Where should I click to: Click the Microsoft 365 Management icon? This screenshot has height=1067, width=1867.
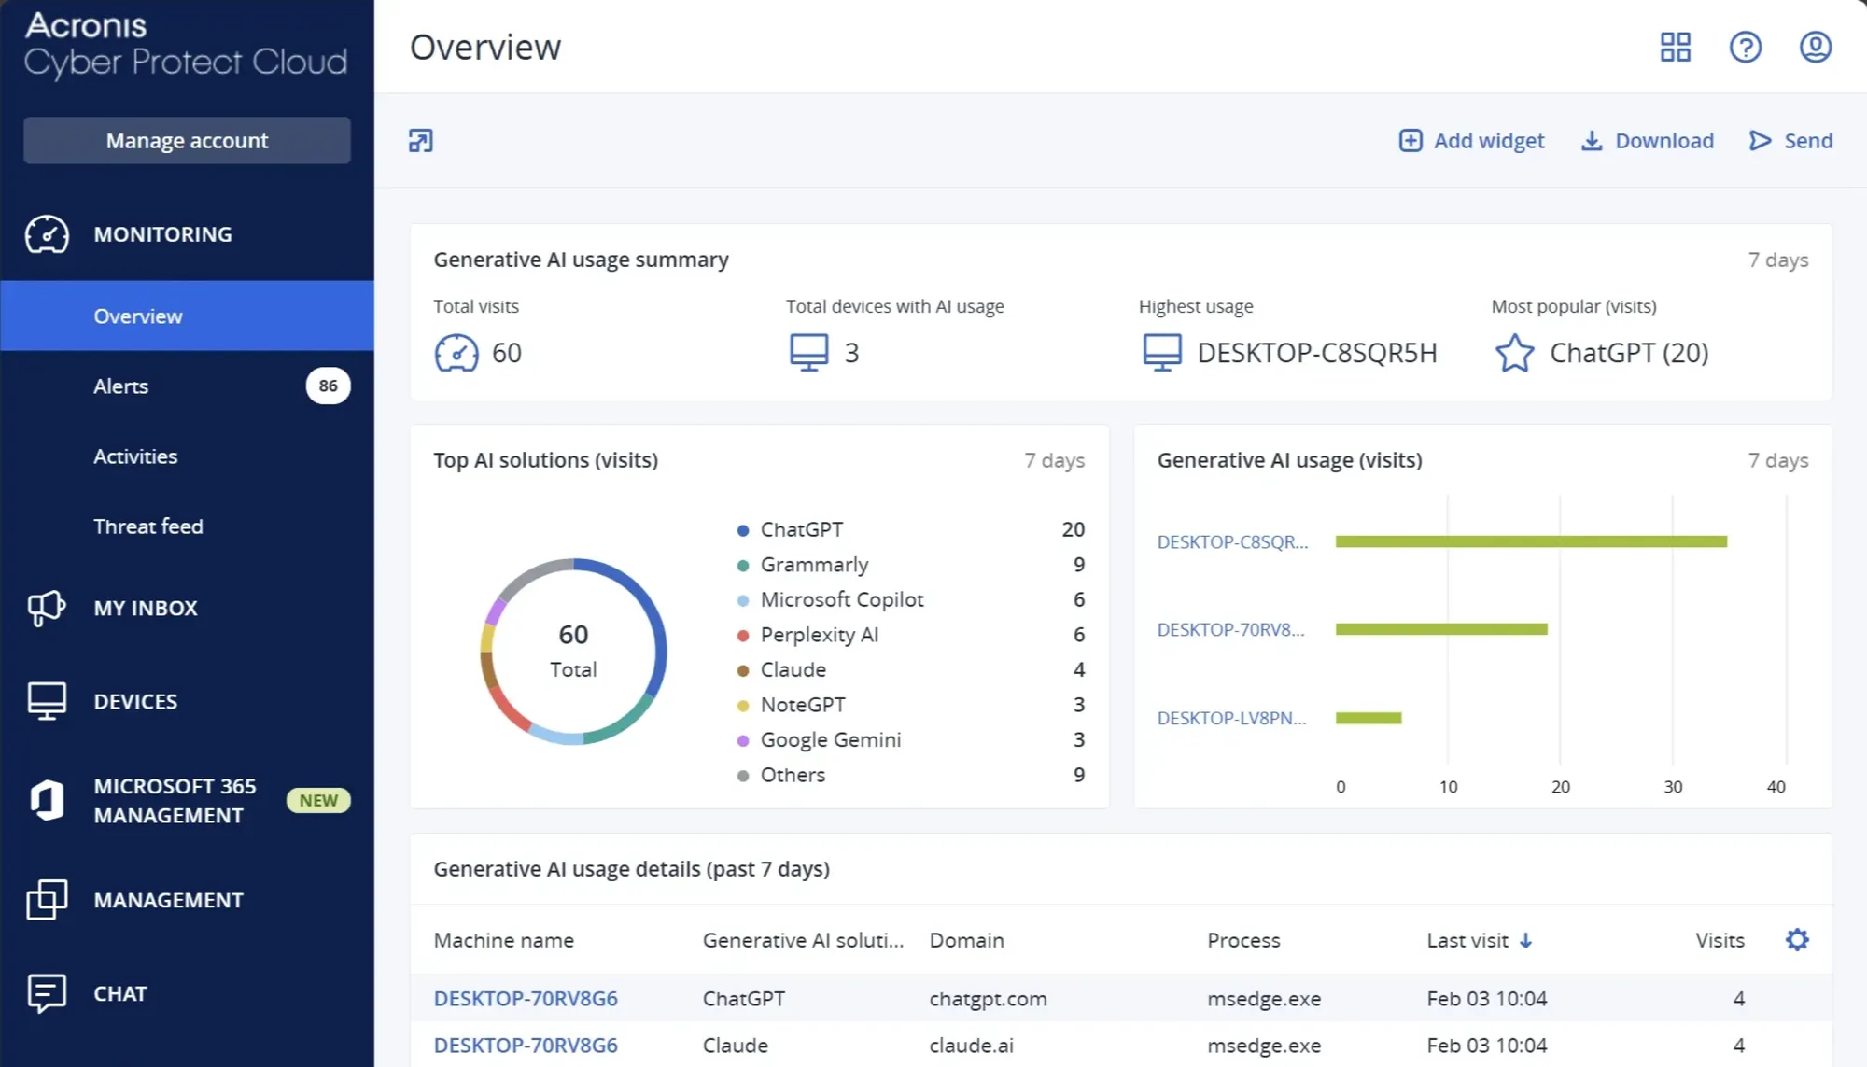[47, 801]
